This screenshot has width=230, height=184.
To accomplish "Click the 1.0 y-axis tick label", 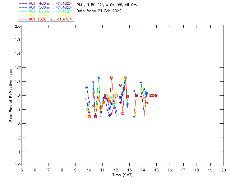I will click(x=18, y=165).
